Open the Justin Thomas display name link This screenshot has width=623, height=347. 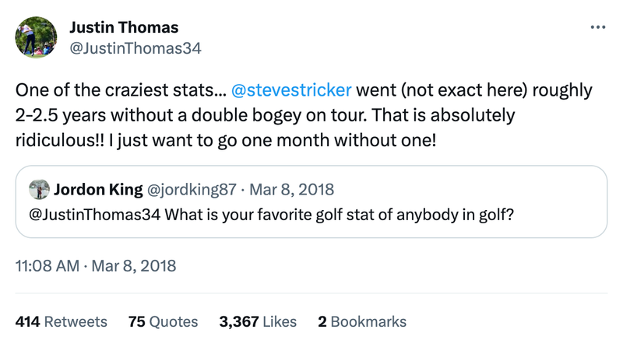pyautogui.click(x=124, y=27)
